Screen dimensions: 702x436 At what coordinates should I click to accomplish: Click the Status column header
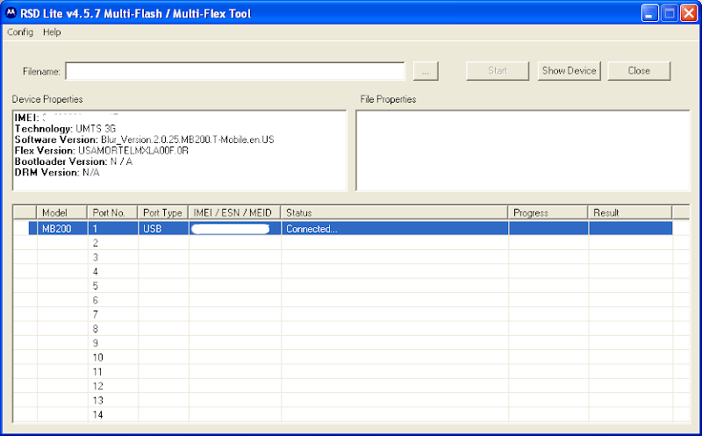[394, 212]
